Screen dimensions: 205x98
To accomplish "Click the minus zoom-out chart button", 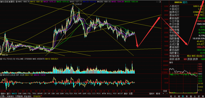I will [167, 94].
